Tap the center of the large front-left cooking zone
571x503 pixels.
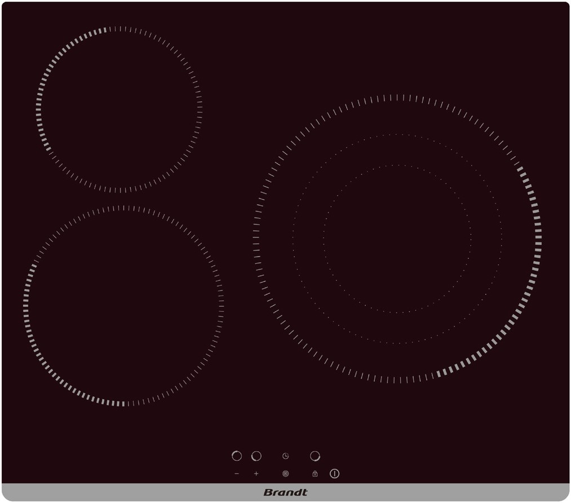[x=123, y=306]
